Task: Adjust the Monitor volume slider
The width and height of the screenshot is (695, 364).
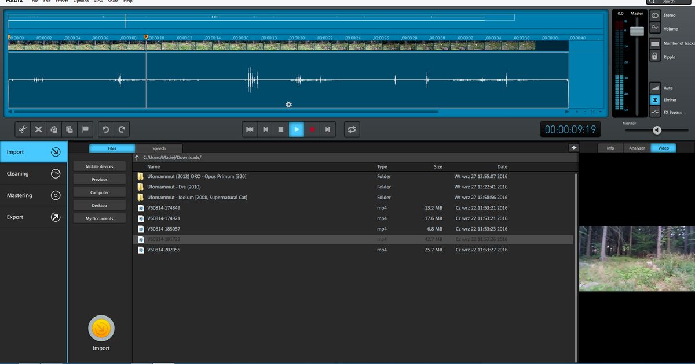Action: [x=656, y=130]
